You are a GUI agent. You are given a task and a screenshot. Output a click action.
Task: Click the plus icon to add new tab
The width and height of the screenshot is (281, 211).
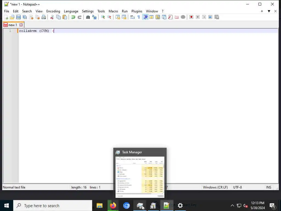(x=262, y=11)
